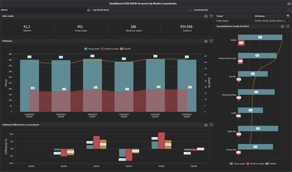Viewport: 292px width, 172px height.
Task: Click the Tempo speso bar for week 202436
Action: pyautogui.click(x=61, y=86)
